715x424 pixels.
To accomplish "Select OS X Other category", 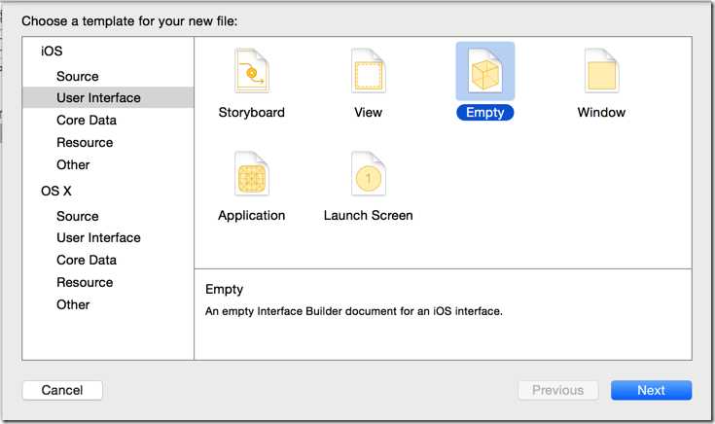I will (x=73, y=304).
